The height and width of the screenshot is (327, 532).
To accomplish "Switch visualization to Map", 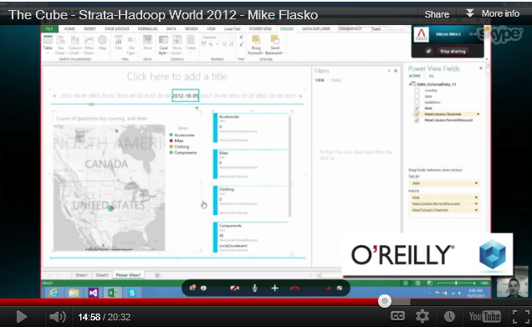I will [102, 43].
